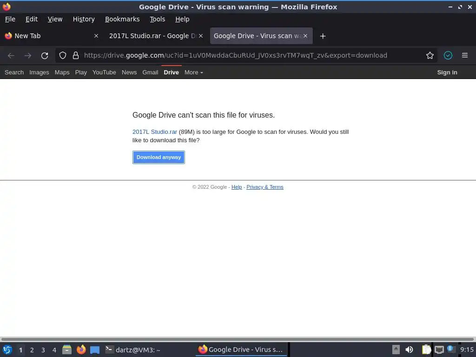Open volume control speaker tray icon
This screenshot has height=357, width=476.
[409, 350]
